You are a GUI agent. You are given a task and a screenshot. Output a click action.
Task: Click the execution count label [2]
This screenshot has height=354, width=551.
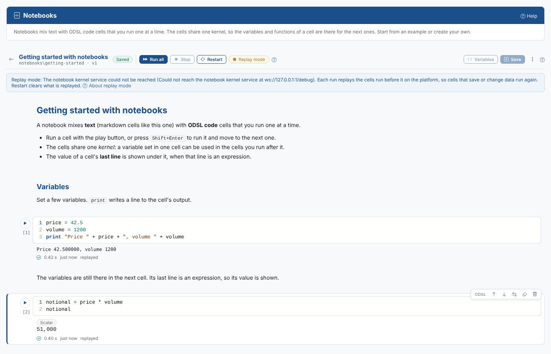point(26,312)
